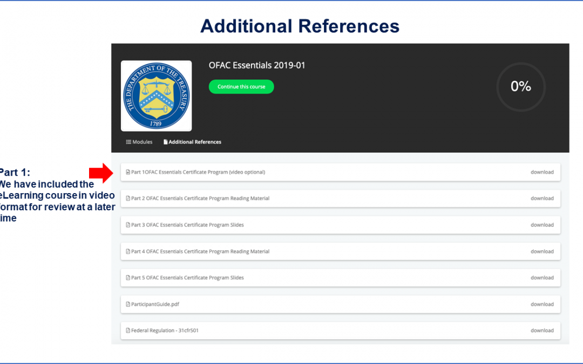The width and height of the screenshot is (583, 364).
Task: Open the Additional References tab
Action: (192, 142)
